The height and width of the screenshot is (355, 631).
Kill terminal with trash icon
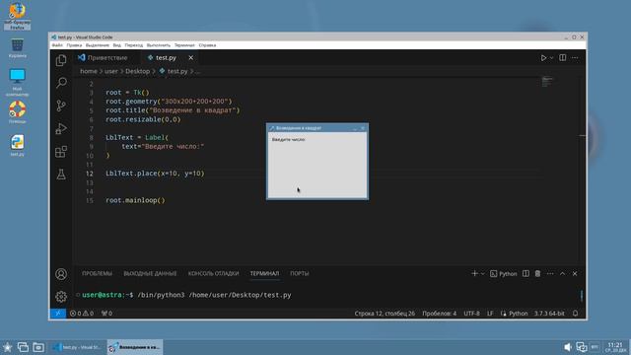(x=537, y=274)
